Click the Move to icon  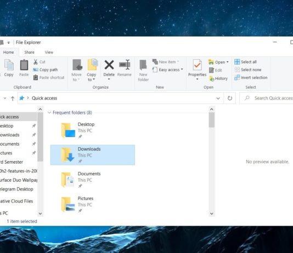click(x=77, y=65)
